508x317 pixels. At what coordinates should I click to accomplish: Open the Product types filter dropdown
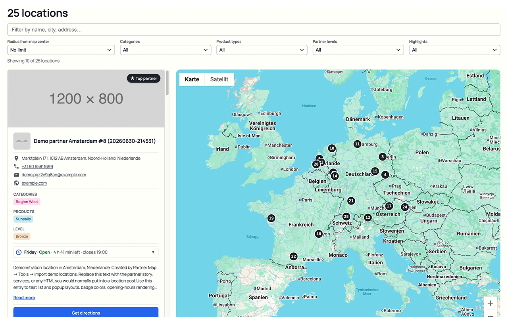click(262, 50)
